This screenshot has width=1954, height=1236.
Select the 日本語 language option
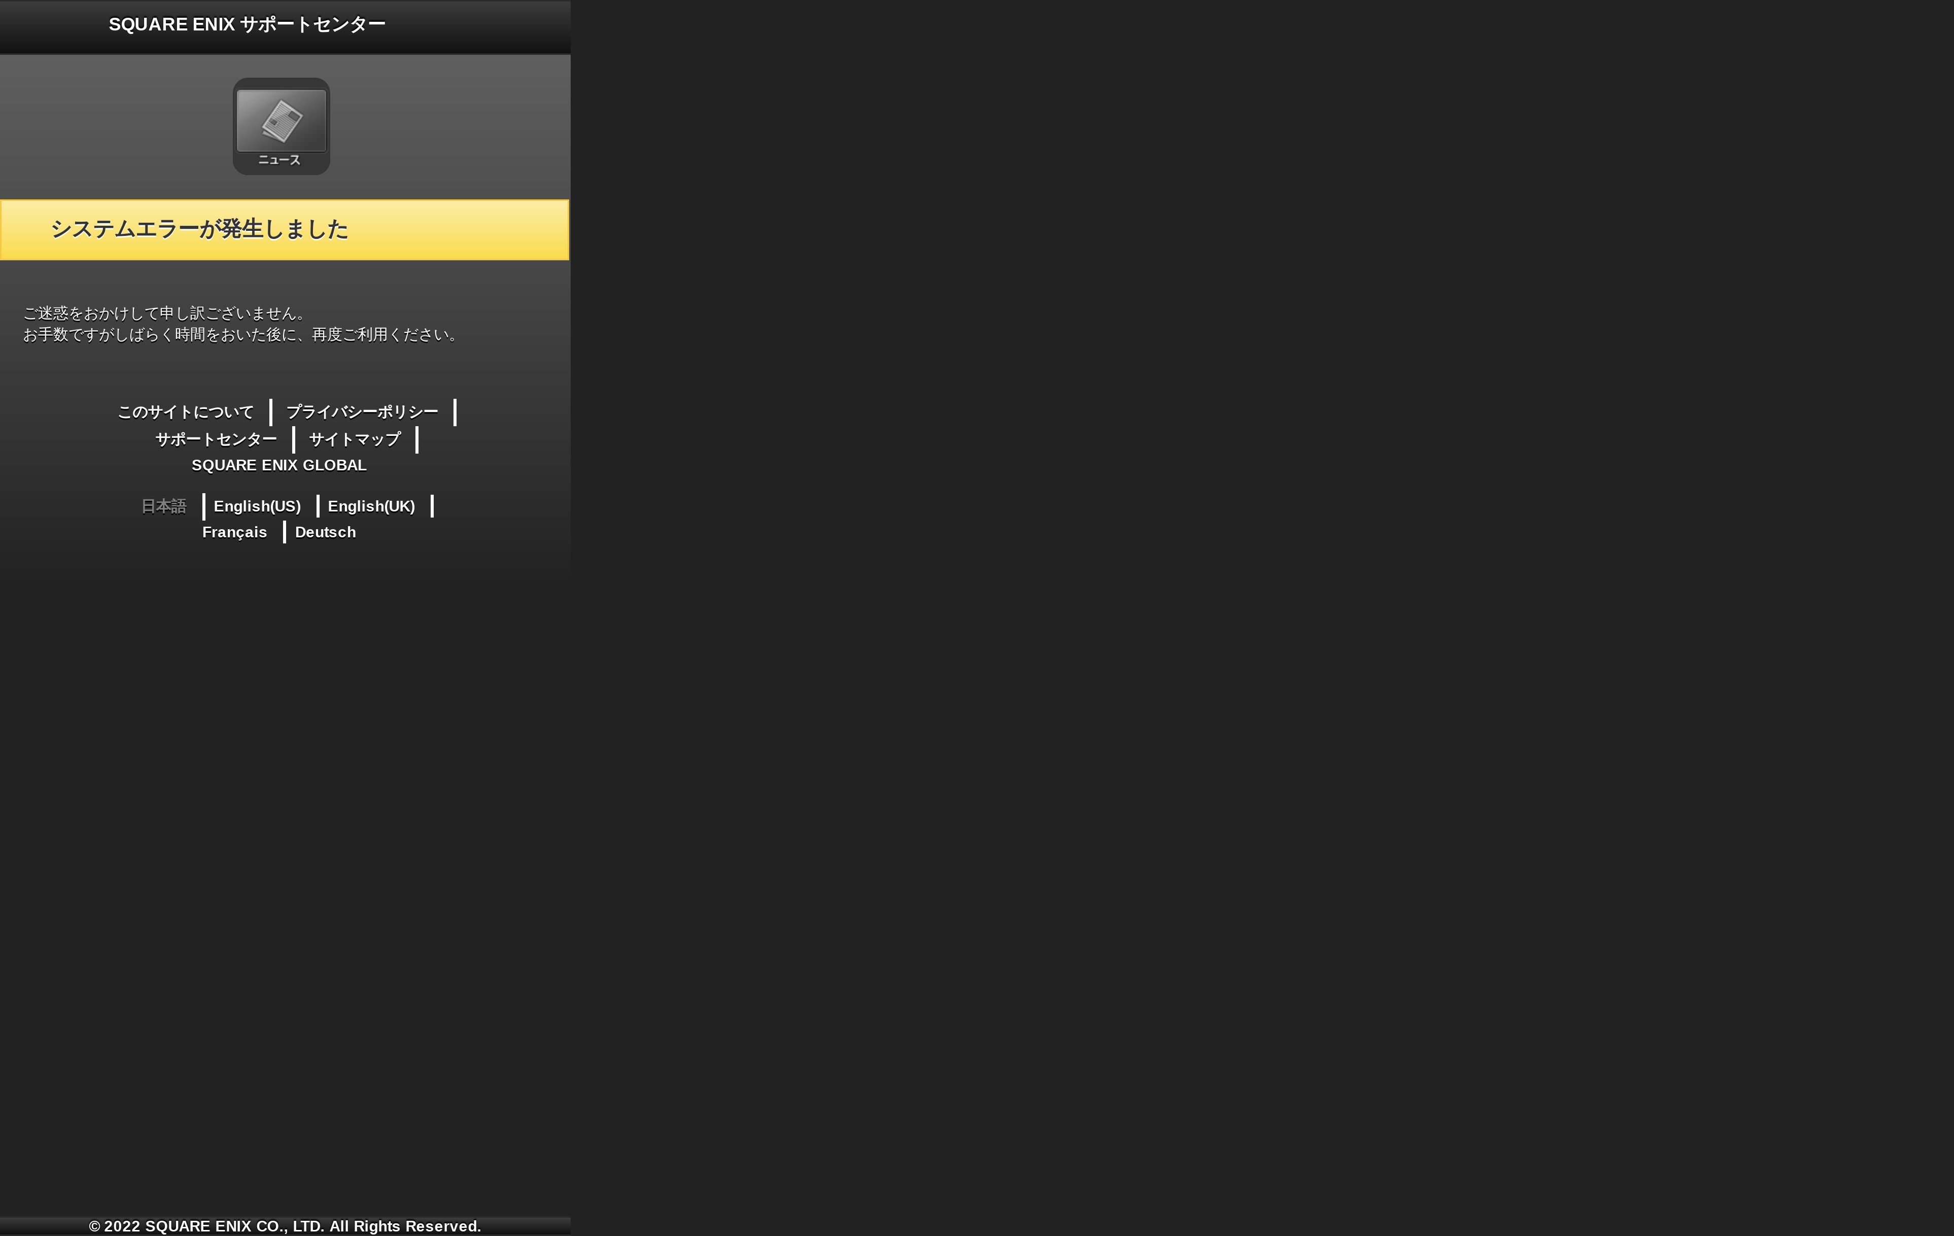164,506
